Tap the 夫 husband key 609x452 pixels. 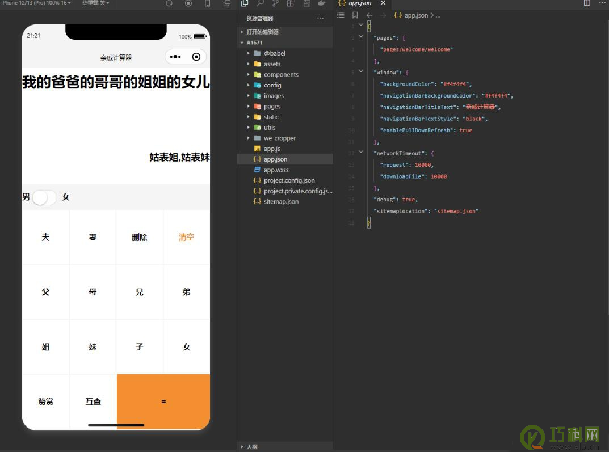[x=46, y=238]
